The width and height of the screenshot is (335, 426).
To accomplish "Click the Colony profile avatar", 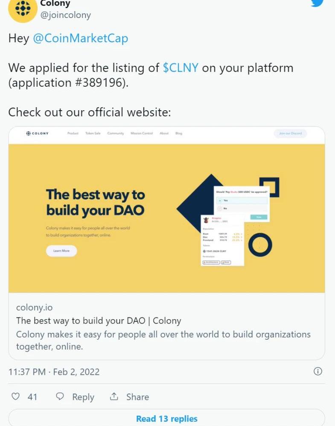I will 22,9.
